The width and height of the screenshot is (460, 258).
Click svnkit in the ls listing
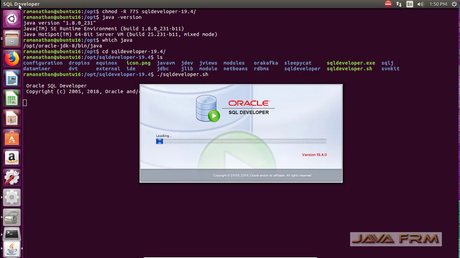[390, 69]
